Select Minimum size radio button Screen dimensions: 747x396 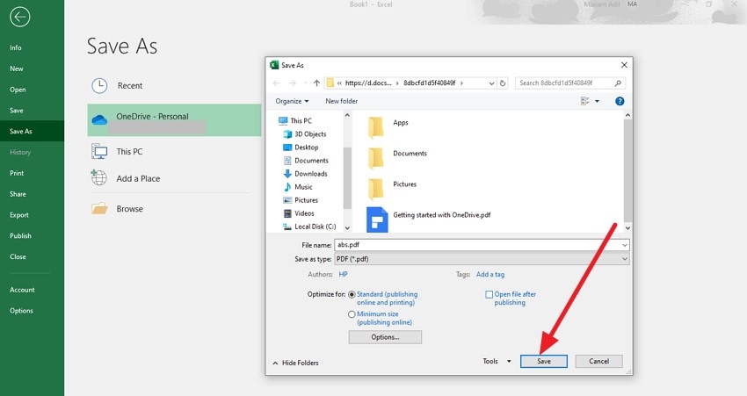pyautogui.click(x=352, y=314)
